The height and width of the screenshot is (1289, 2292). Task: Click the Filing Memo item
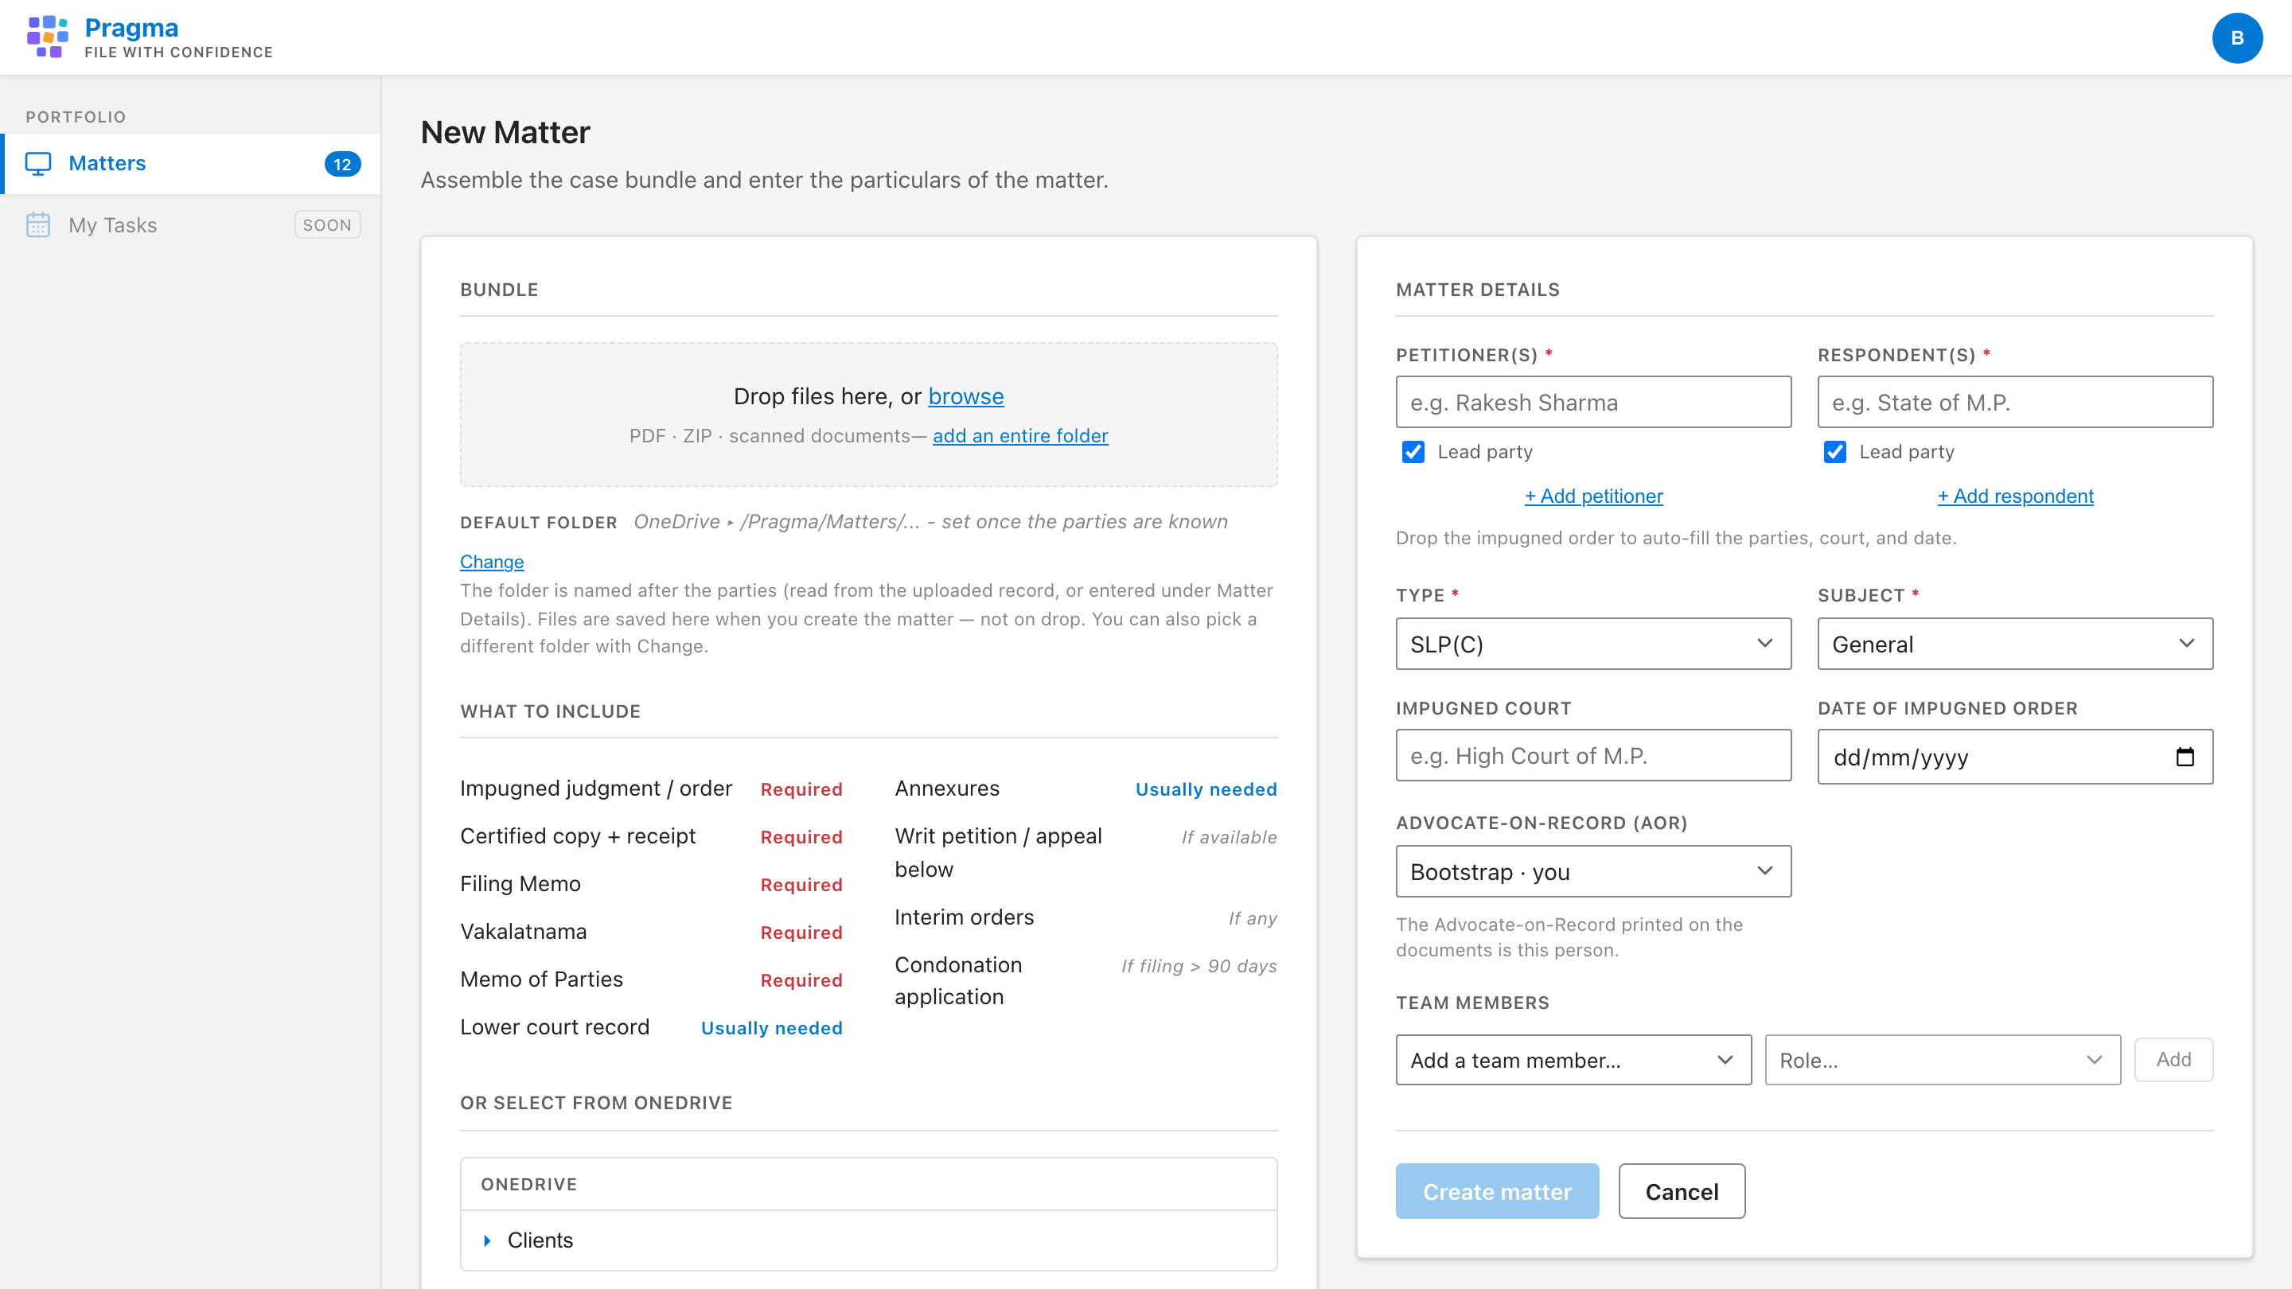click(520, 884)
